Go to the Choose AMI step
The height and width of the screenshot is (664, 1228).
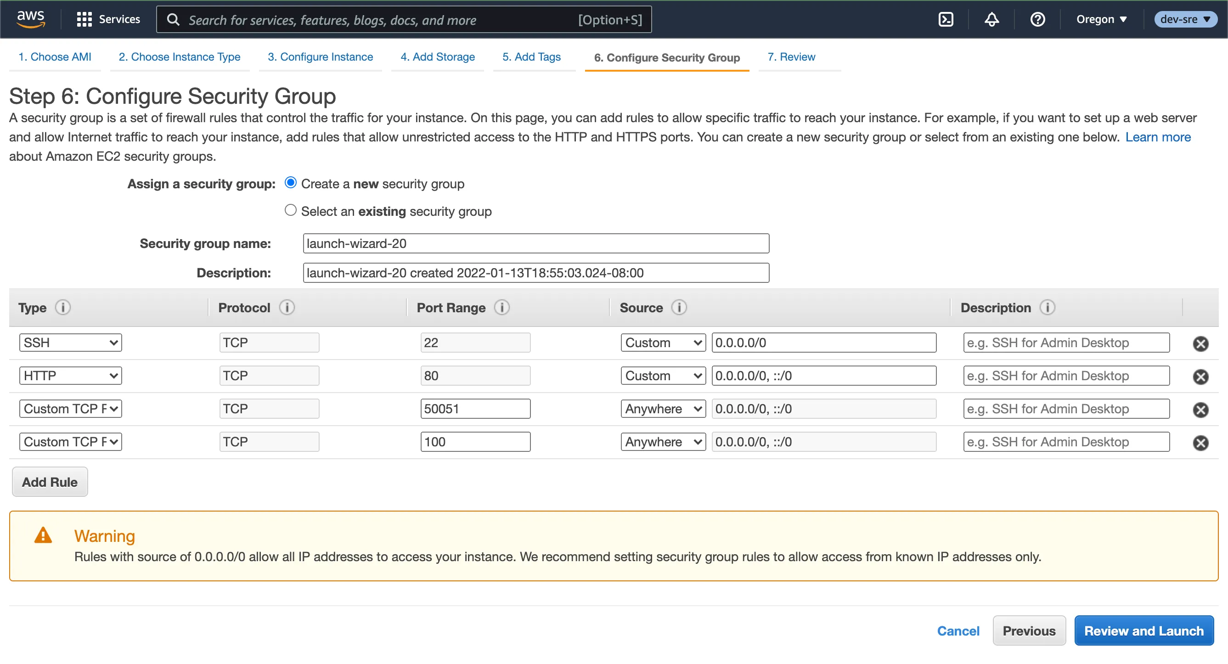coord(54,57)
